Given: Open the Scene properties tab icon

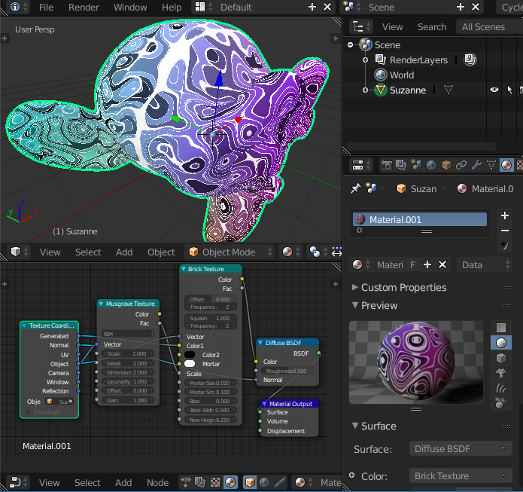Looking at the screenshot, I should [416, 165].
